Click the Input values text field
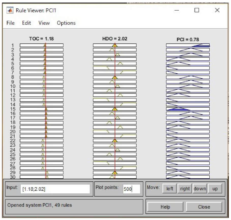The image size is (231, 220). pyautogui.click(x=55, y=189)
